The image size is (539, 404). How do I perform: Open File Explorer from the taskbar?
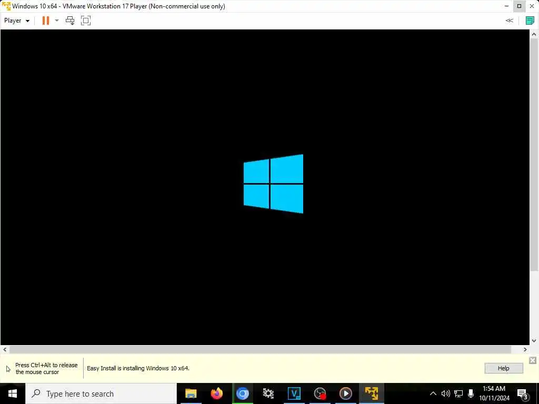[191, 393]
